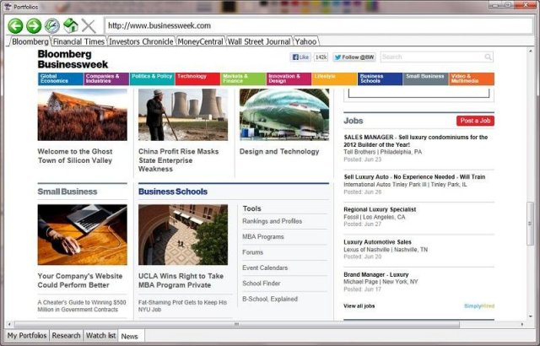Open Fat-Shaming Prof article link
Screen dimensions: 540x346
coord(182,306)
